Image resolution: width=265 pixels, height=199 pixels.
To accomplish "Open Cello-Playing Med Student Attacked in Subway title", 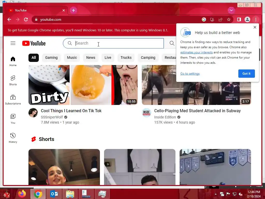I will coord(197,111).
